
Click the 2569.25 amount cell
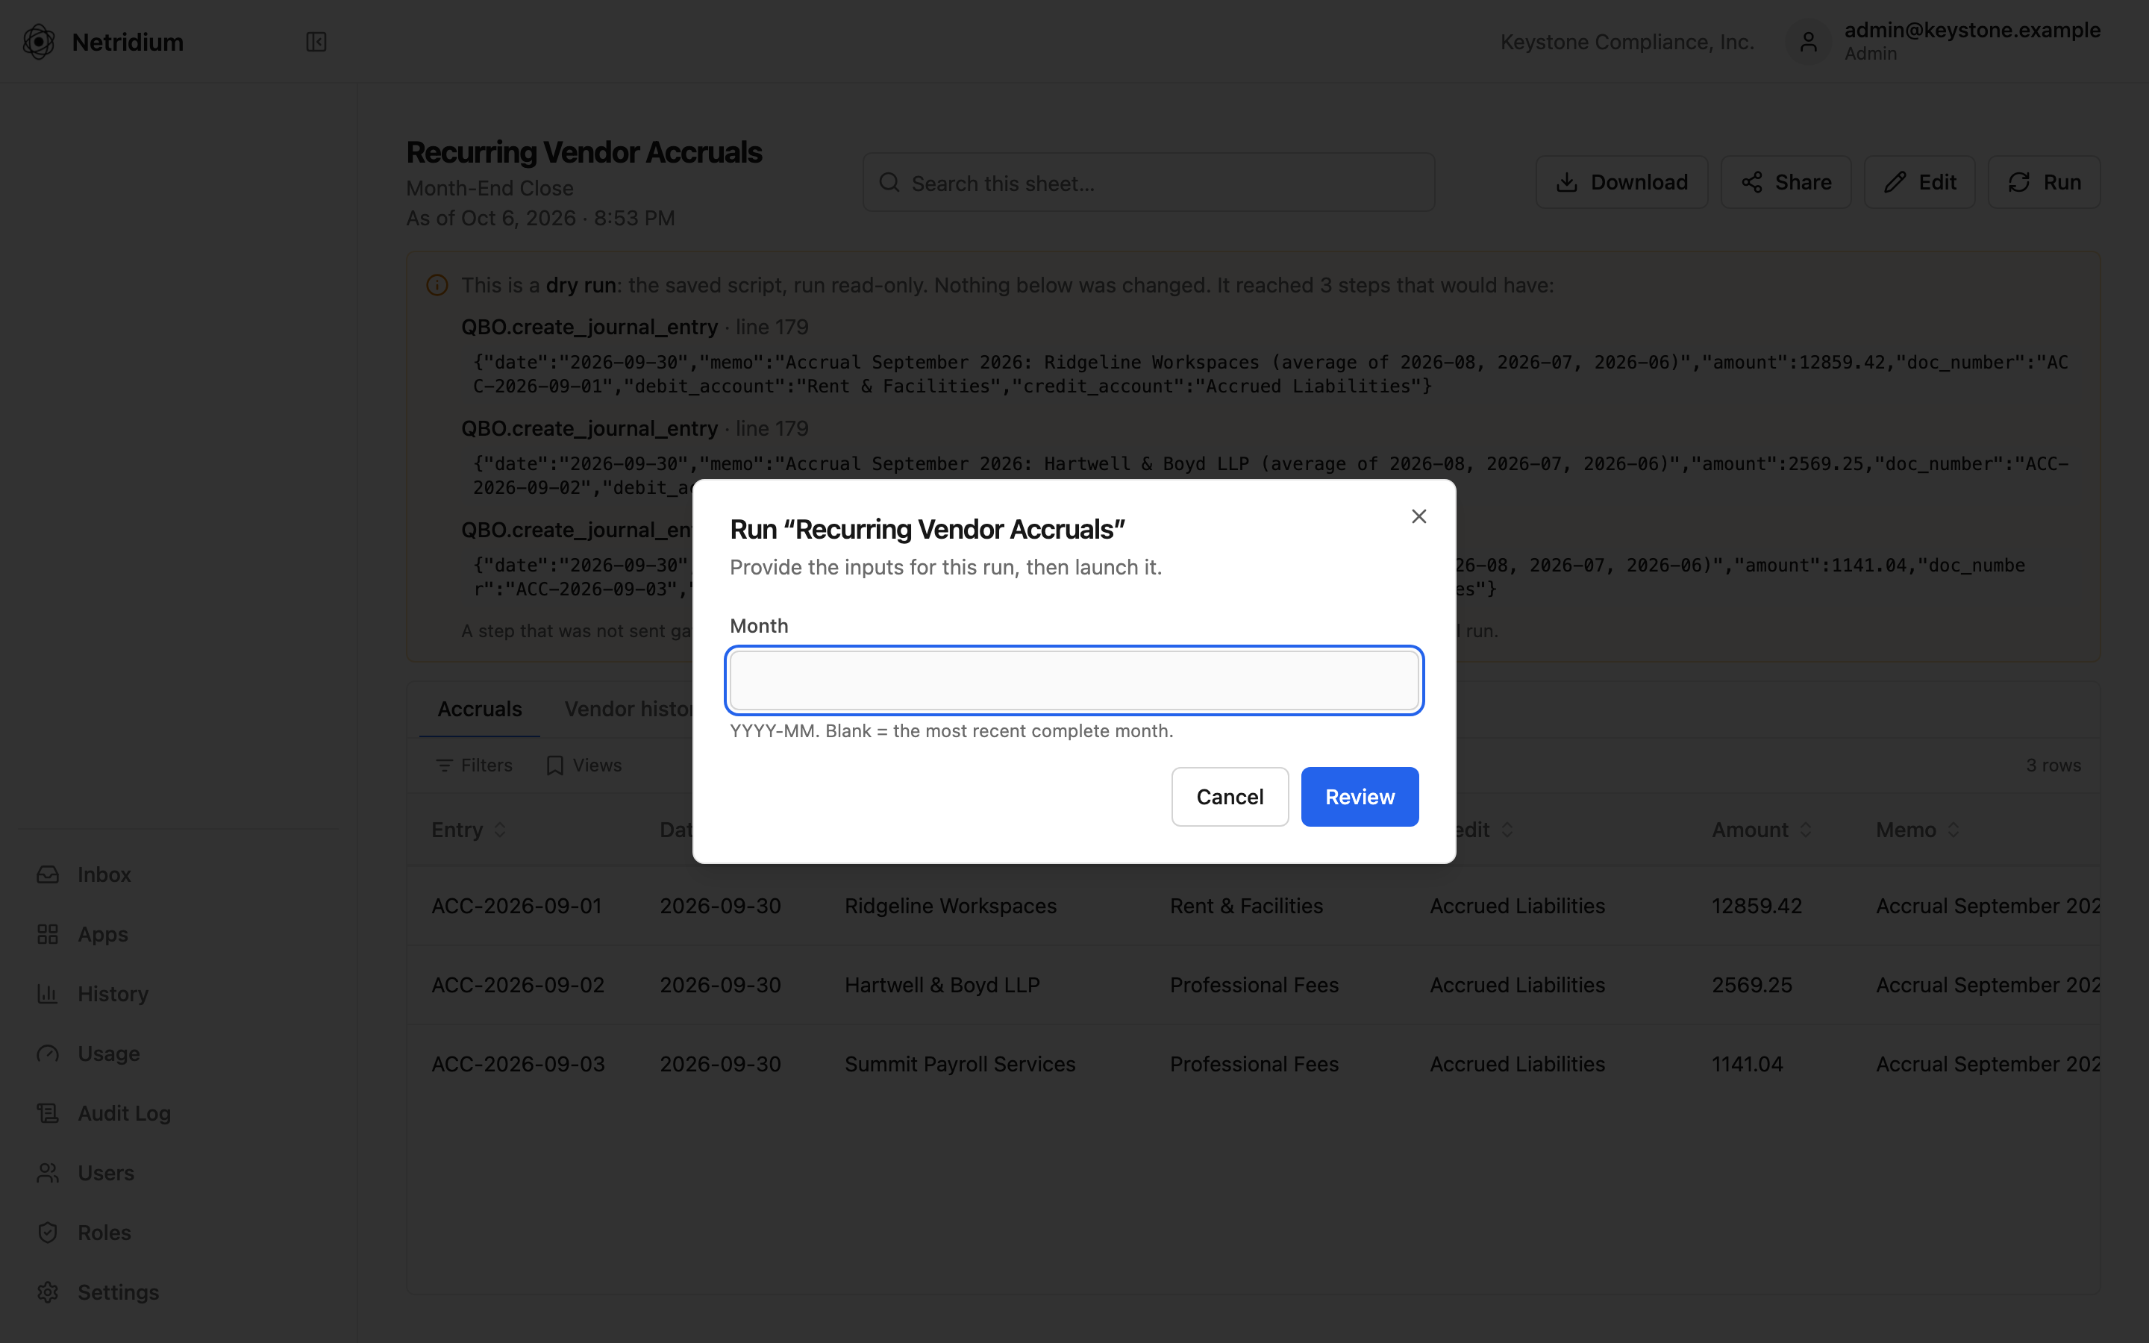click(1751, 985)
